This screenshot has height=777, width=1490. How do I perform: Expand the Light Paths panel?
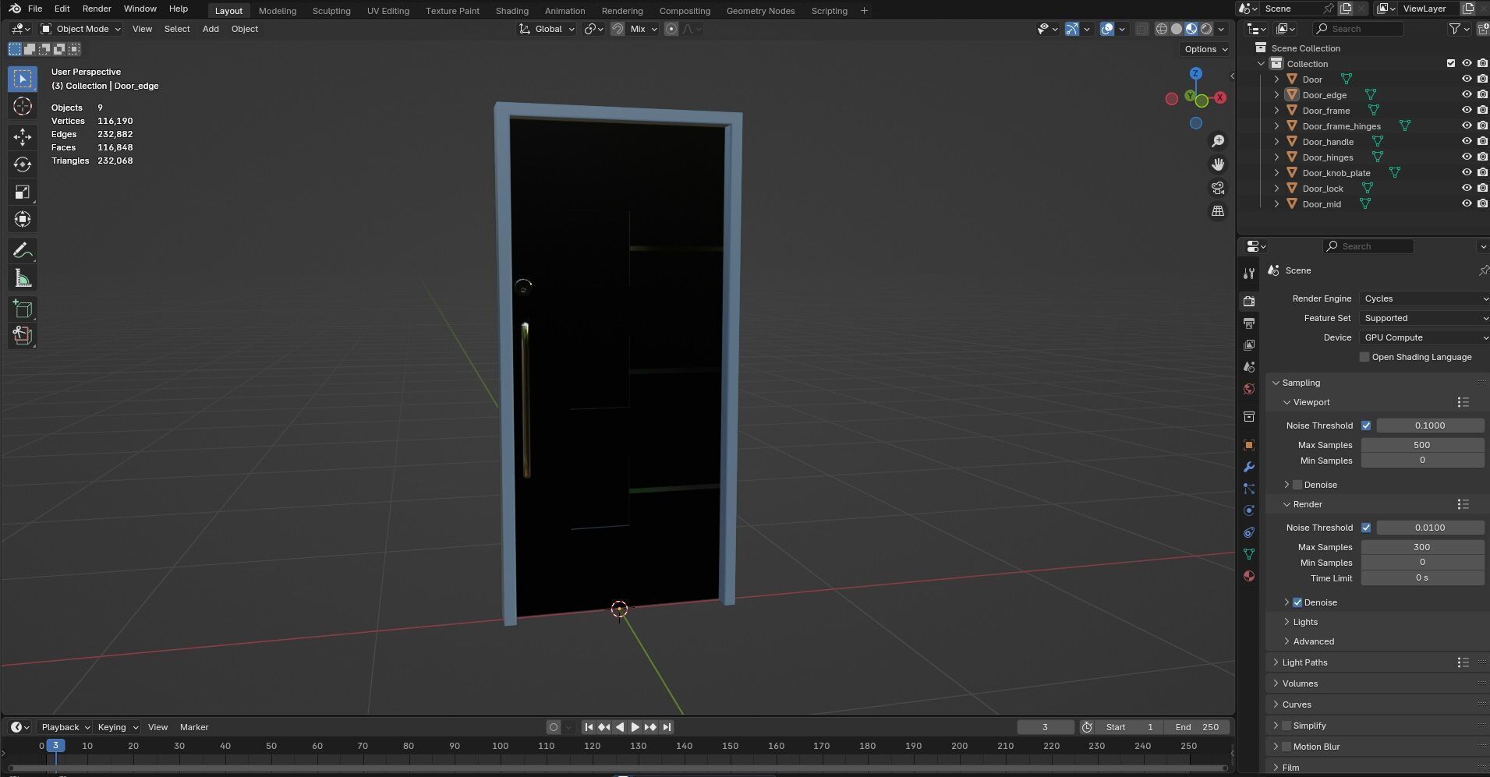[1304, 662]
